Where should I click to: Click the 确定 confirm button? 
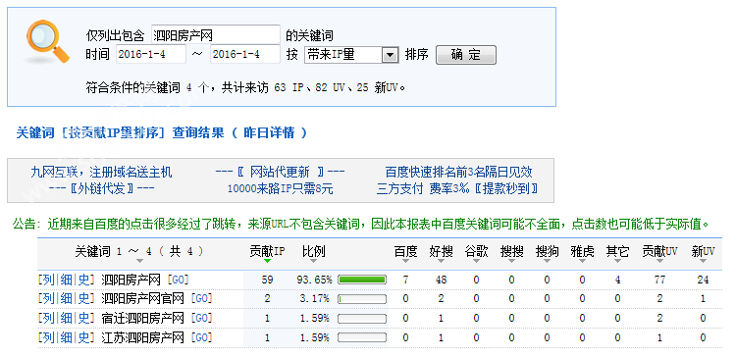click(466, 55)
